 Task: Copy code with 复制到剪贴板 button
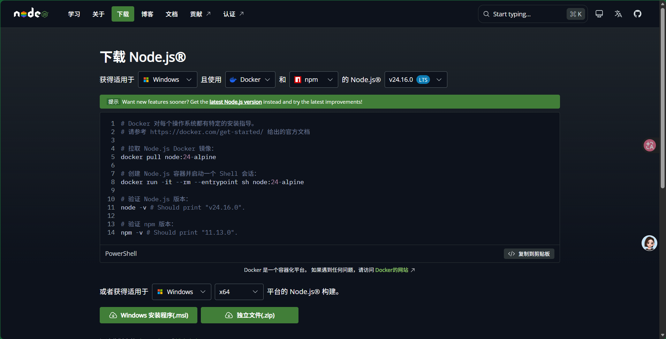(x=529, y=254)
